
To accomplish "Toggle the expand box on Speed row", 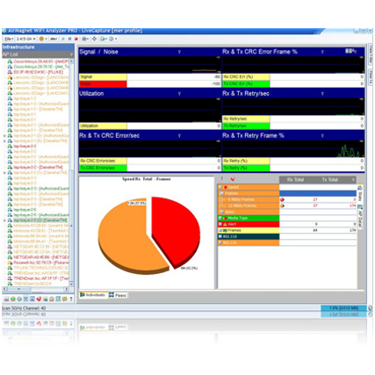I will (220, 187).
